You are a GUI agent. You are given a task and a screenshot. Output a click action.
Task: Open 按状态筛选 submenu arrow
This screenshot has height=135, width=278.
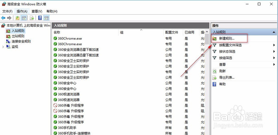[274, 52]
